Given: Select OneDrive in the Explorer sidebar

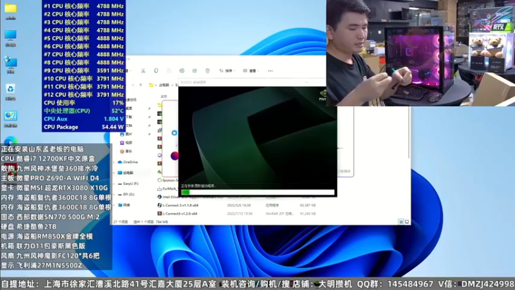Looking at the screenshot, I should click(128, 162).
